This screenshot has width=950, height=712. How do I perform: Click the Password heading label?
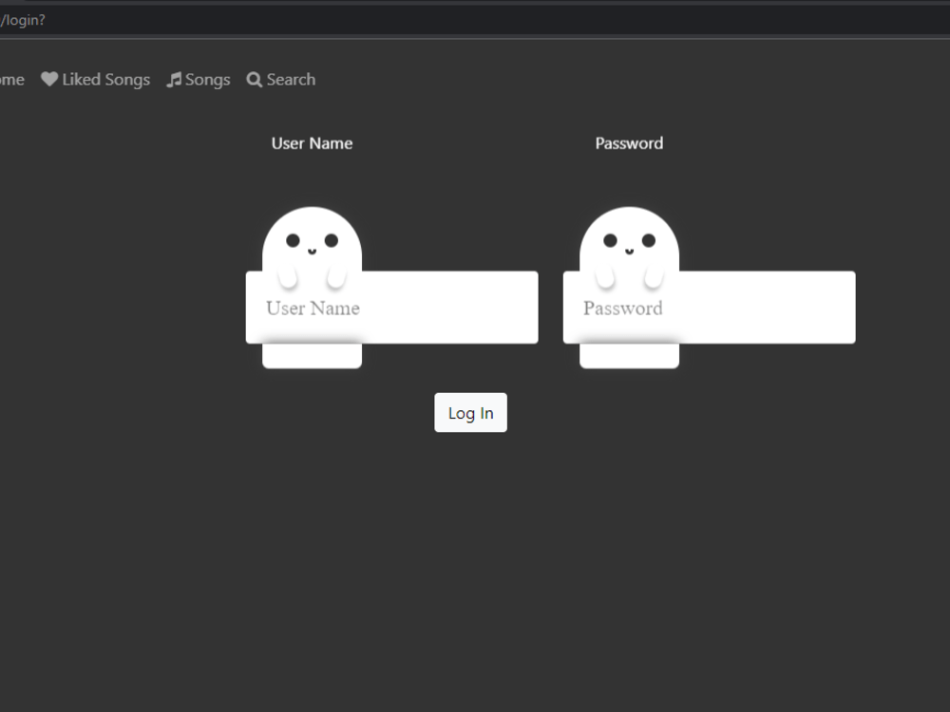pos(629,142)
